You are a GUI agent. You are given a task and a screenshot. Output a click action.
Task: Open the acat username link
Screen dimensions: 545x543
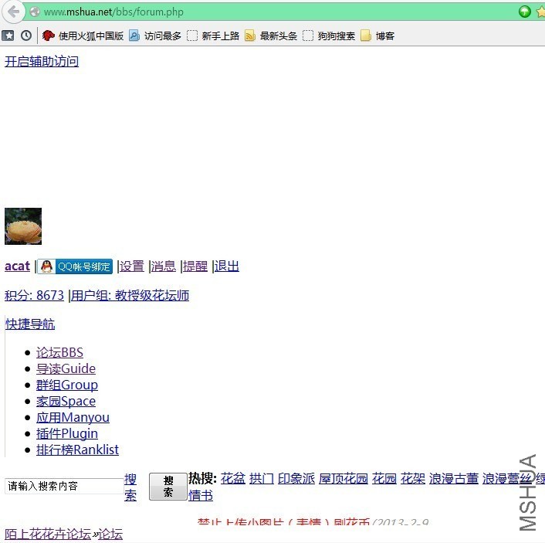tap(17, 266)
